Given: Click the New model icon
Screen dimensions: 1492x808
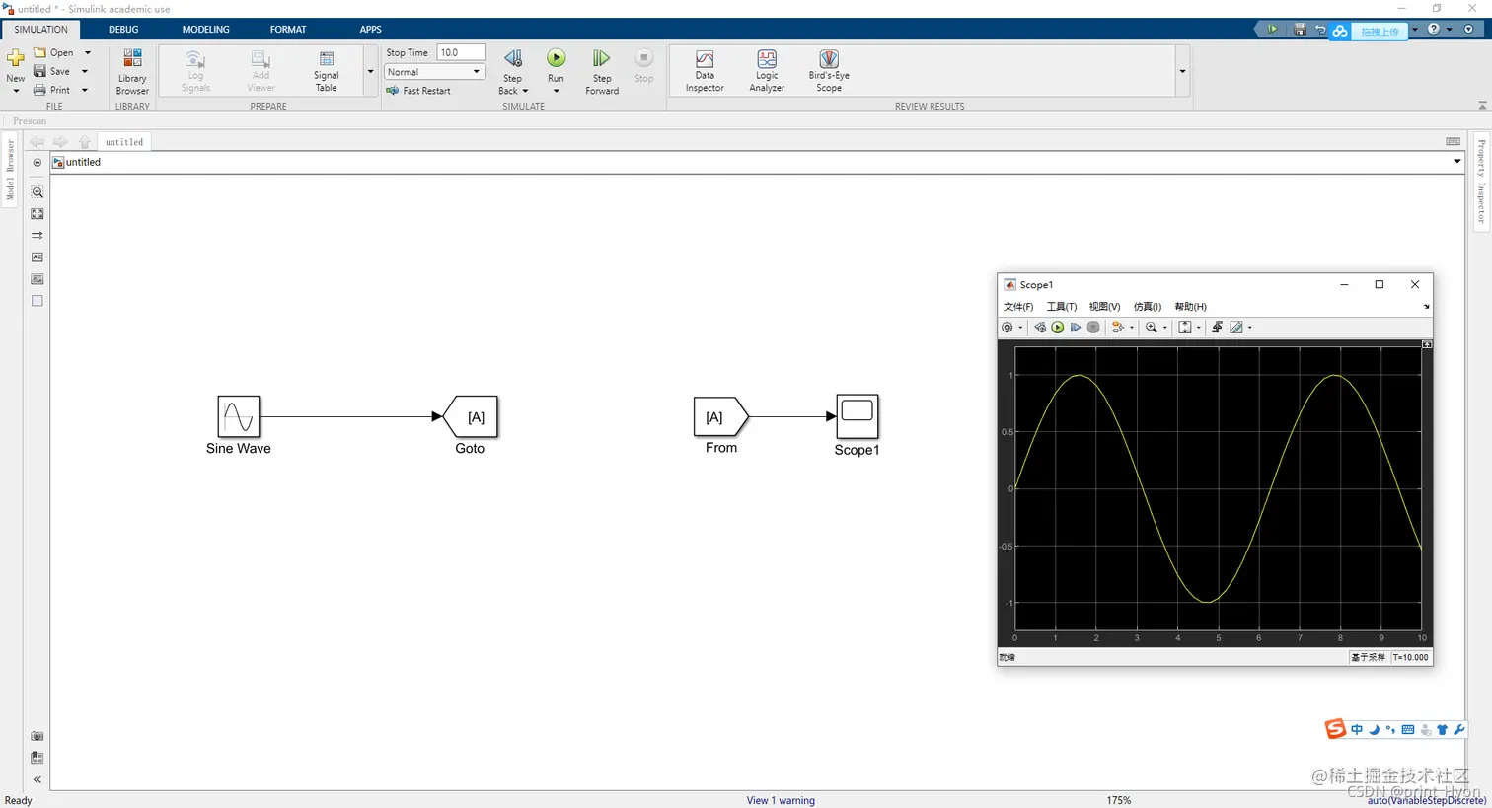Looking at the screenshot, I should [16, 59].
